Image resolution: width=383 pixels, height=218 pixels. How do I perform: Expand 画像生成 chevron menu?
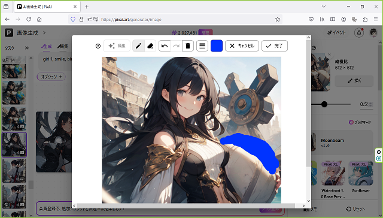(x=44, y=32)
